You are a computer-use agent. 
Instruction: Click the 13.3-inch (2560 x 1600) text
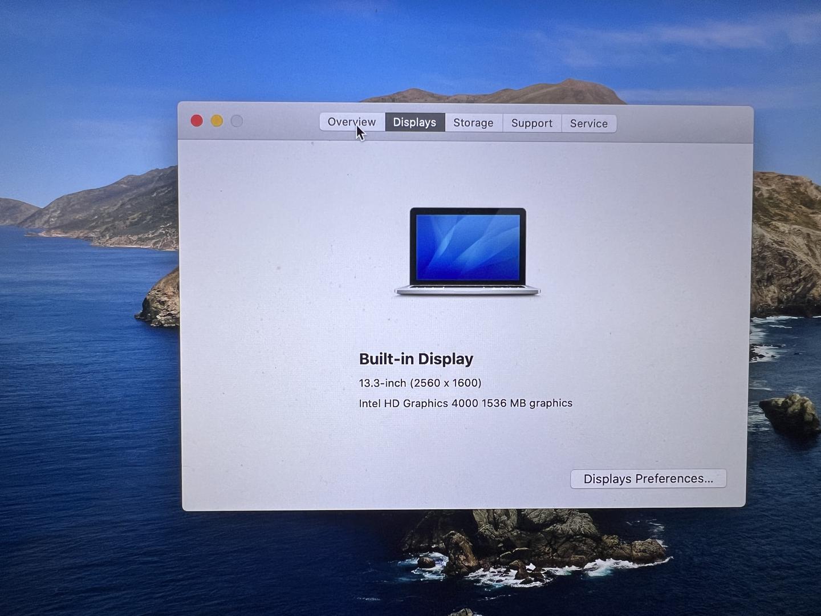pyautogui.click(x=420, y=383)
